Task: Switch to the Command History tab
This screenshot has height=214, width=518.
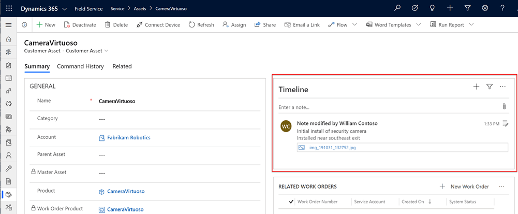Action: (x=80, y=66)
